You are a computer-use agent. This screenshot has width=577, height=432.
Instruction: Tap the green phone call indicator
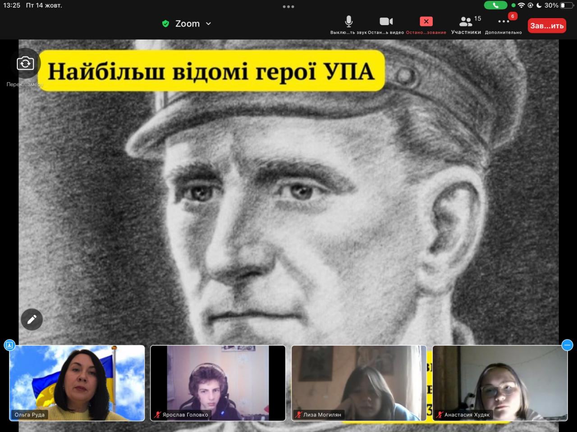pos(495,5)
